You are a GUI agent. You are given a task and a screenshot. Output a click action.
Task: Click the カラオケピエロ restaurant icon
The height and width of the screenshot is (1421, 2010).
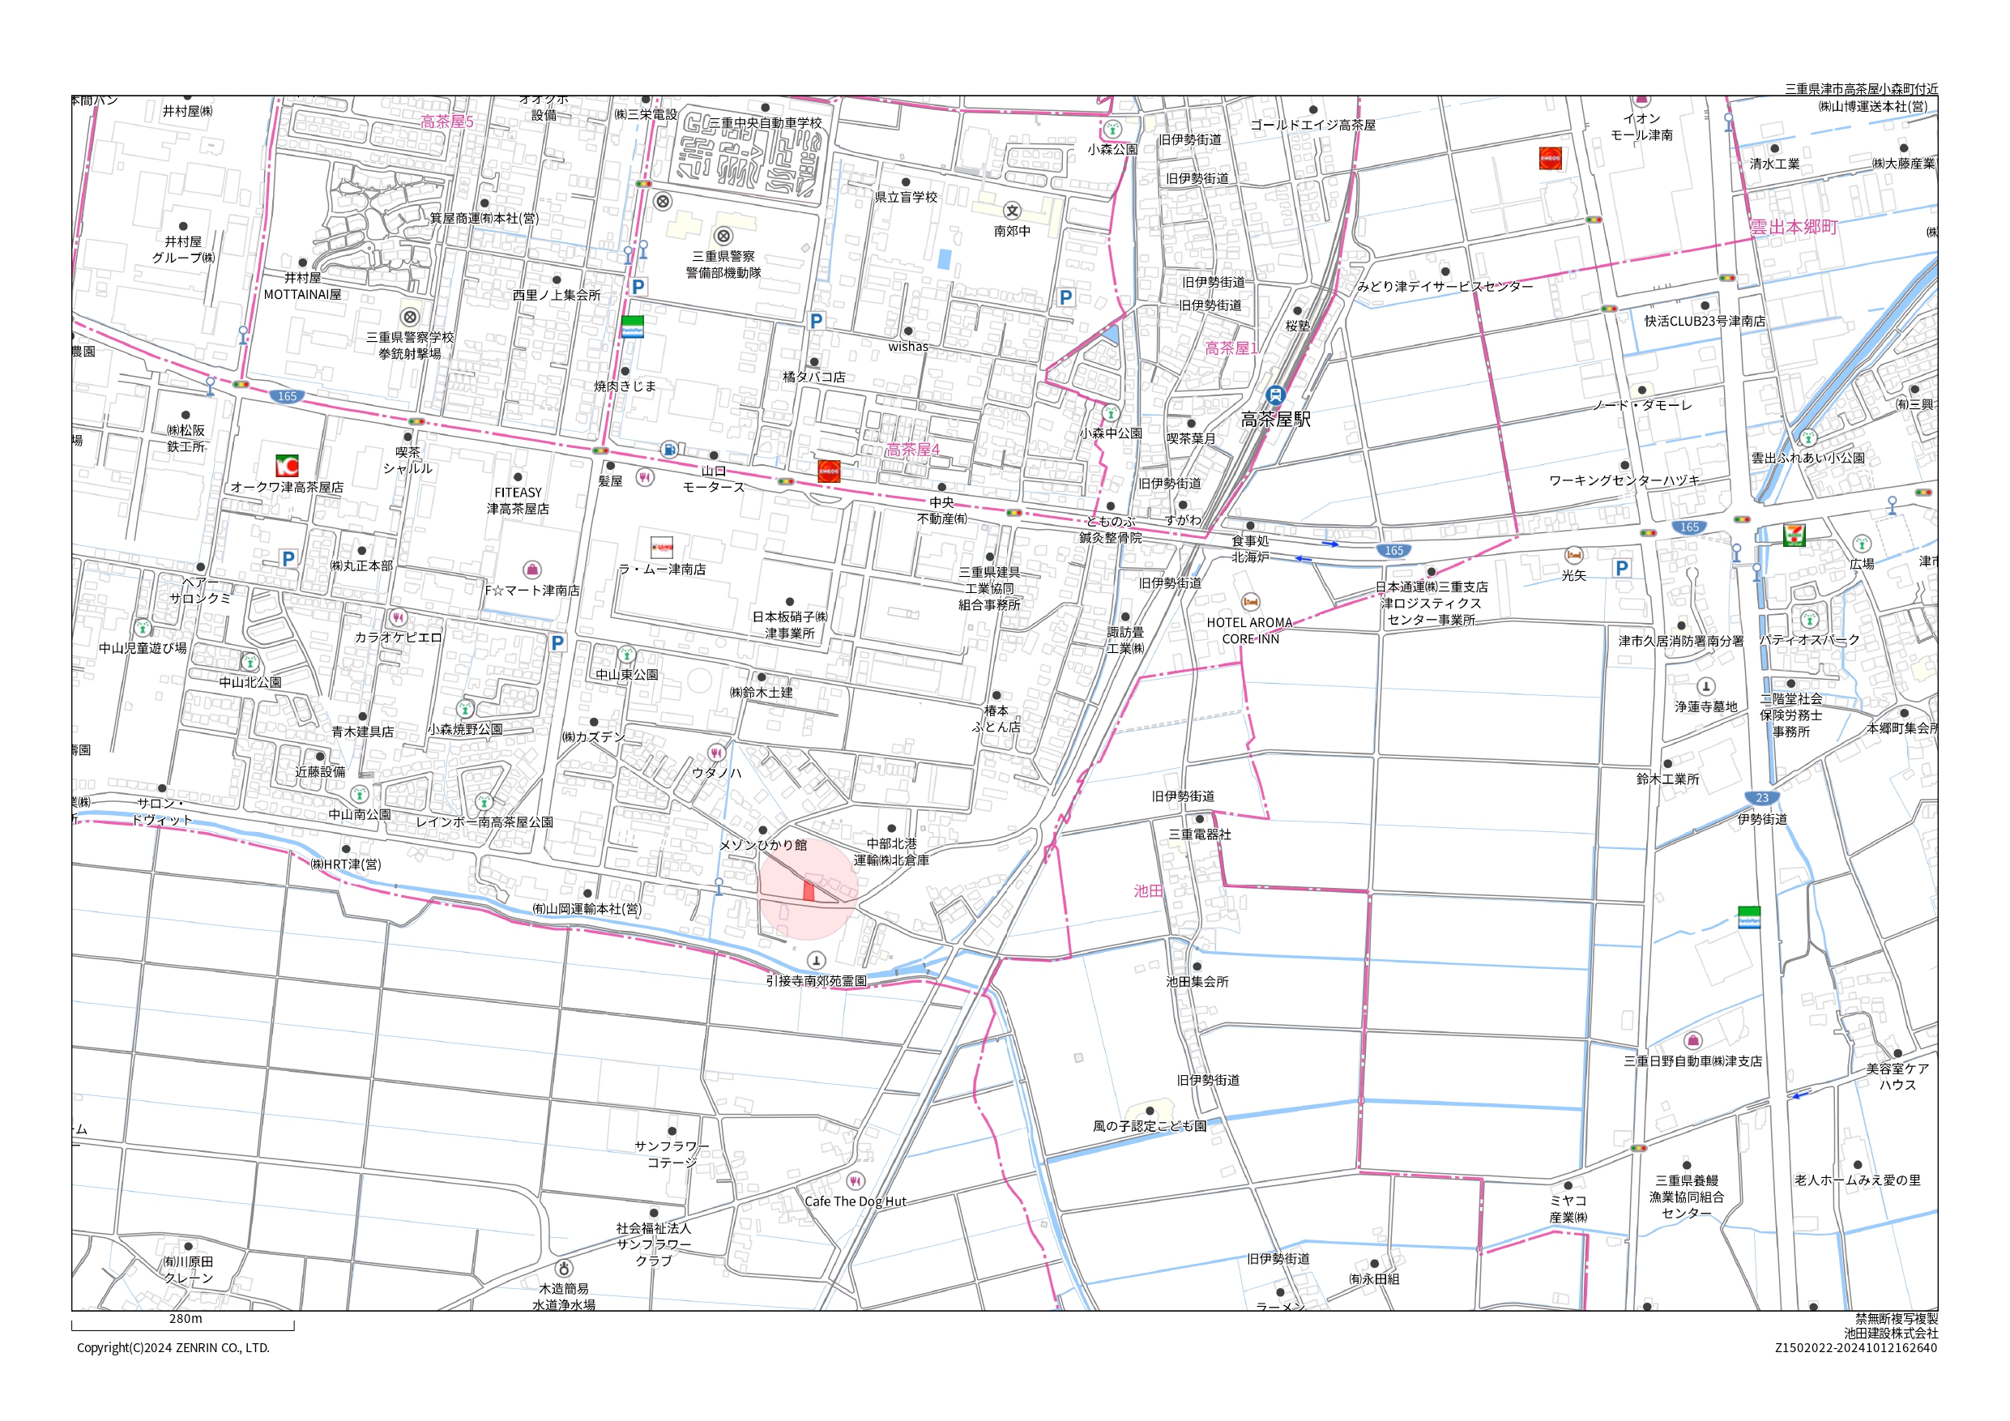point(398,617)
